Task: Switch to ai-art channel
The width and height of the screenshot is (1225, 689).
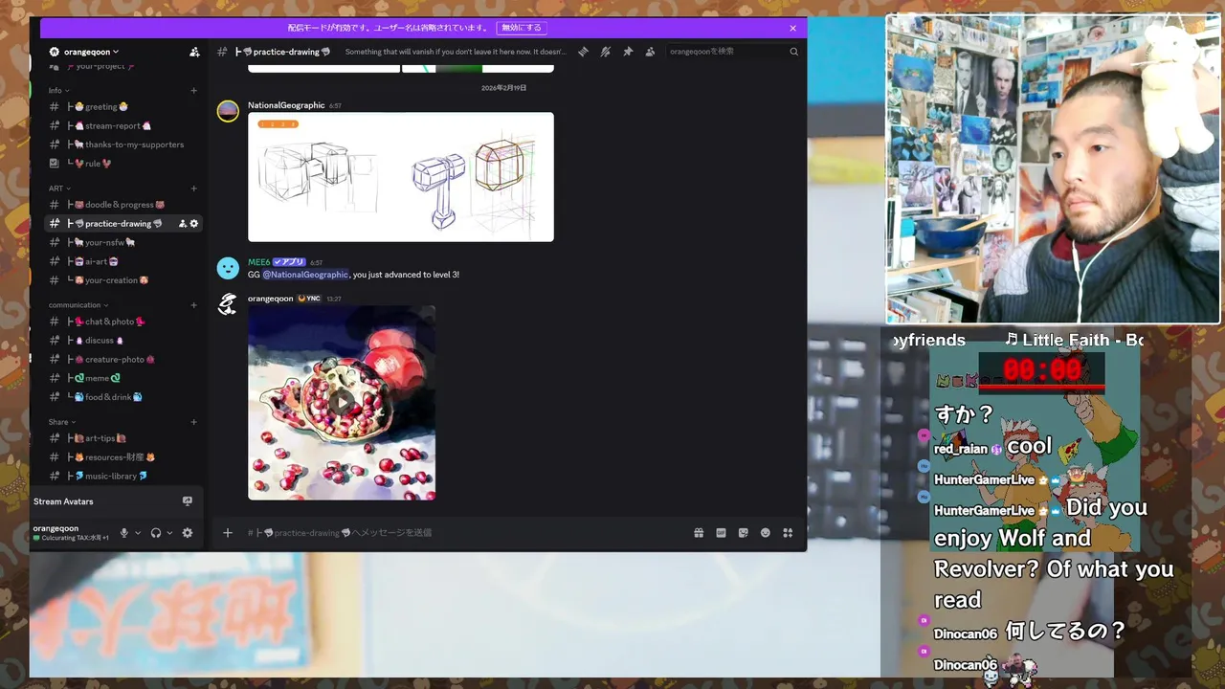Action: click(x=122, y=261)
